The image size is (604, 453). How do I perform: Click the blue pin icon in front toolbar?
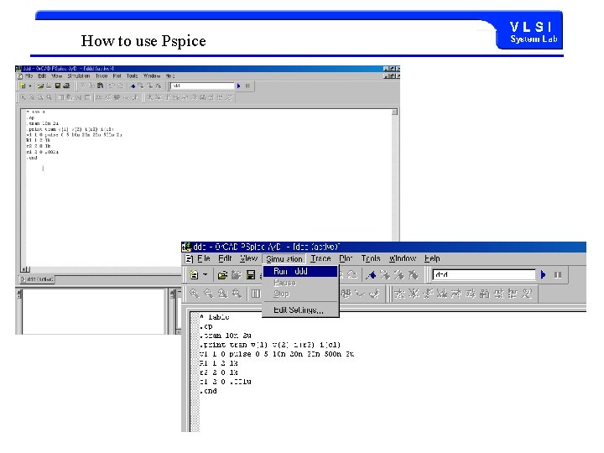[371, 274]
